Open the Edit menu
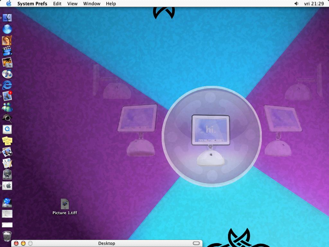This screenshot has height=247, width=329. tap(57, 4)
